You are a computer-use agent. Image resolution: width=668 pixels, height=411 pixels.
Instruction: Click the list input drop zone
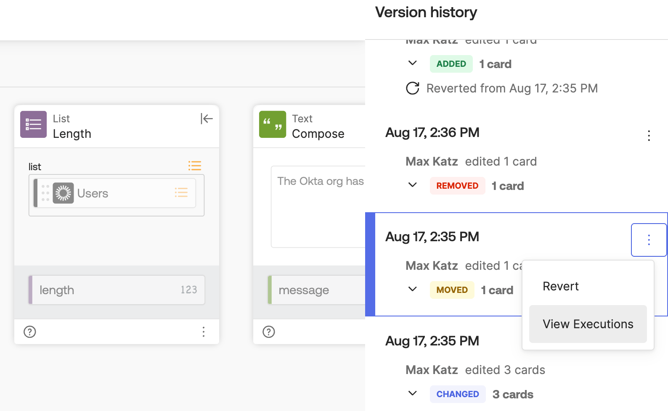[117, 195]
